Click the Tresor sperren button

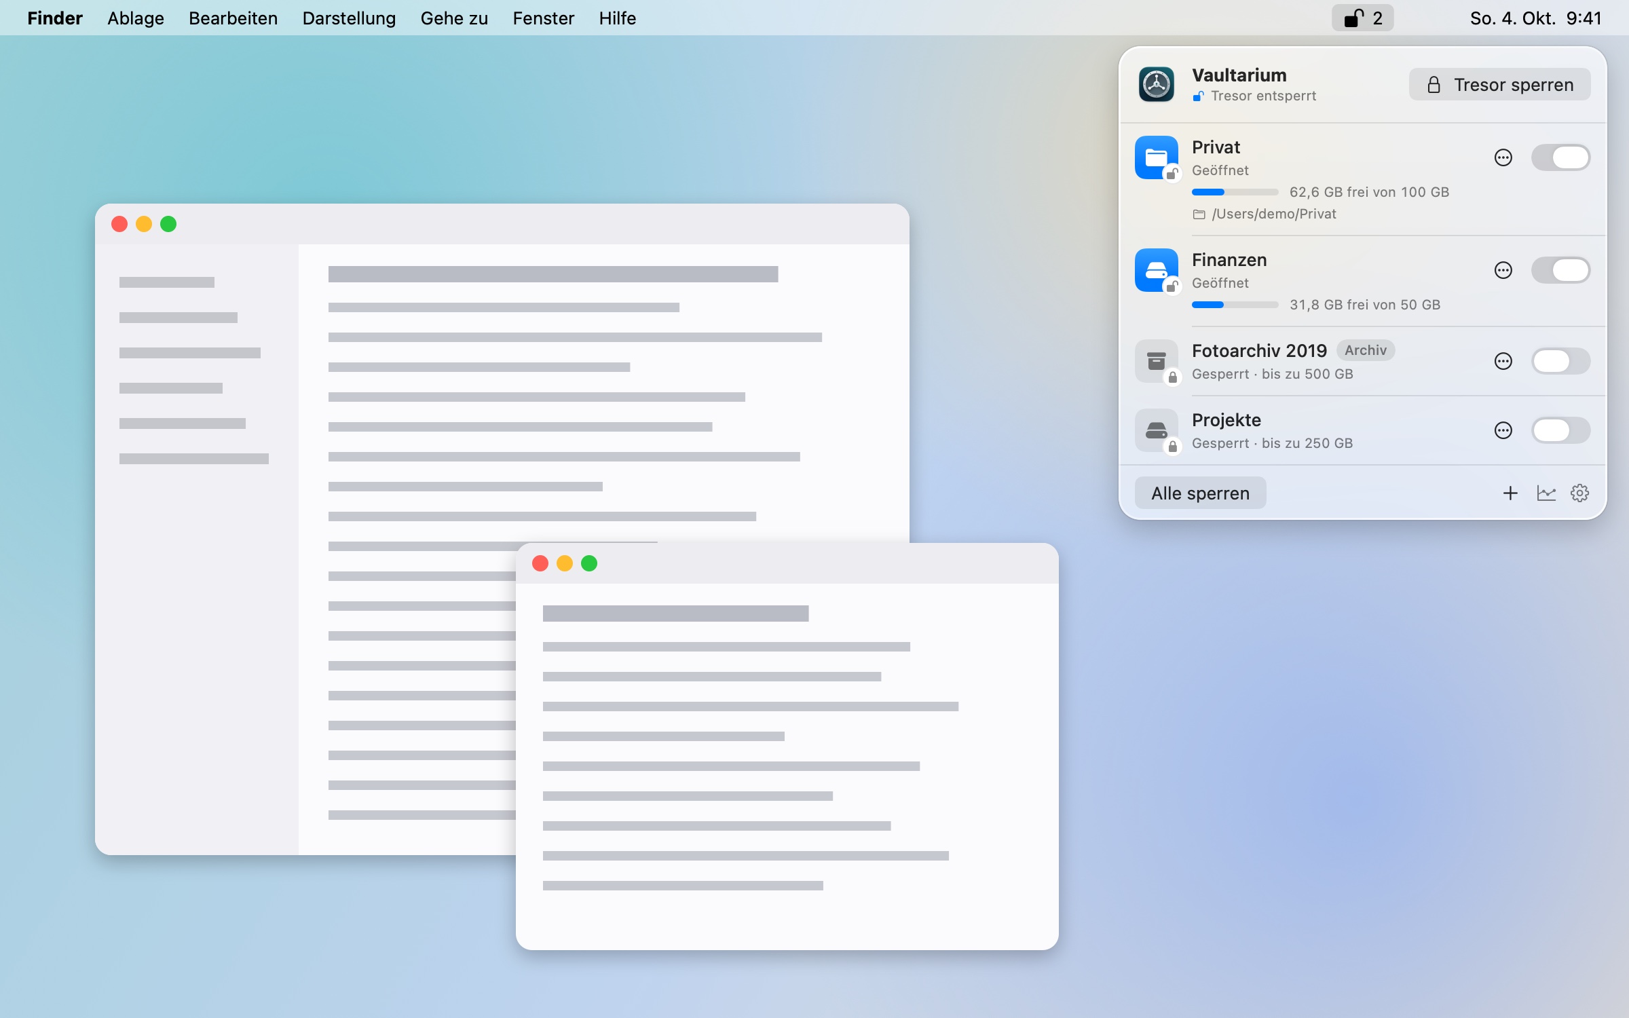point(1499,85)
